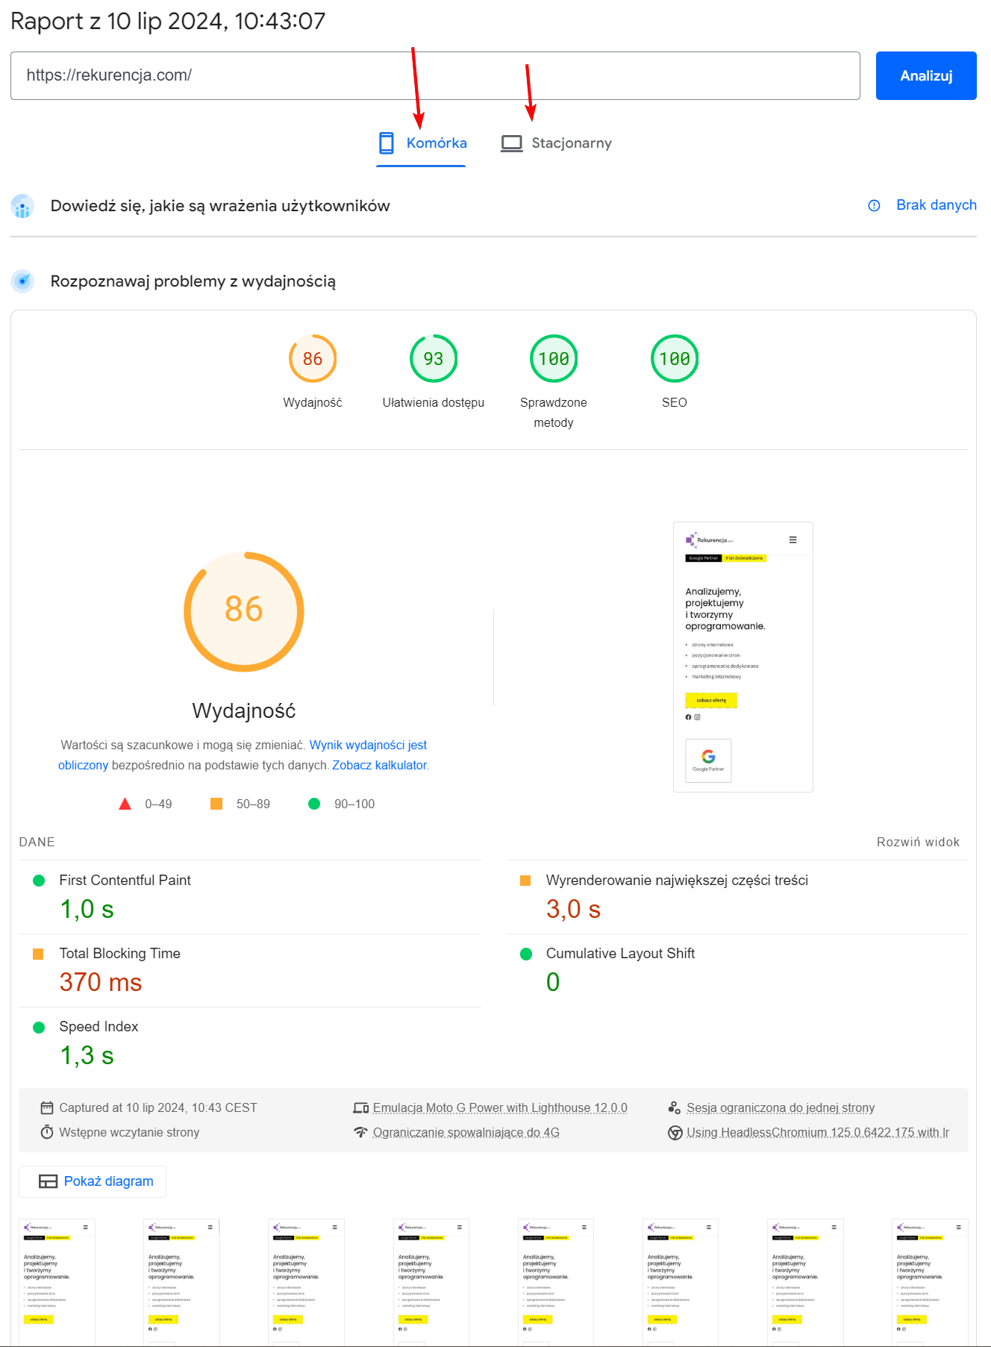This screenshot has width=991, height=1347.
Task: Click the Speed Index metric label
Action: [99, 1027]
